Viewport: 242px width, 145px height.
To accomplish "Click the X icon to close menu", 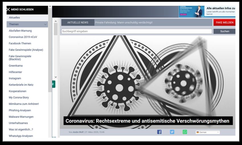I will [x=8, y=9].
